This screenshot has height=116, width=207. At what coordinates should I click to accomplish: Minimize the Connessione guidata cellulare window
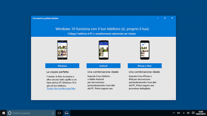158,18
